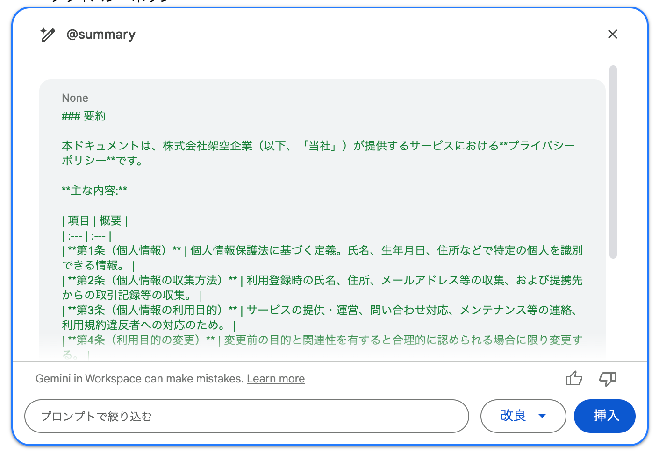Close the @summary Gemini panel
Viewport: 659px width, 453px height.
[612, 34]
